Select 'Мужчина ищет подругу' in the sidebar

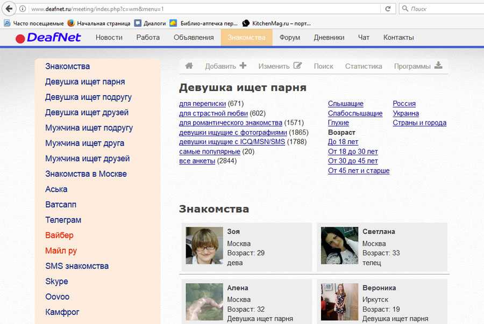click(x=89, y=128)
